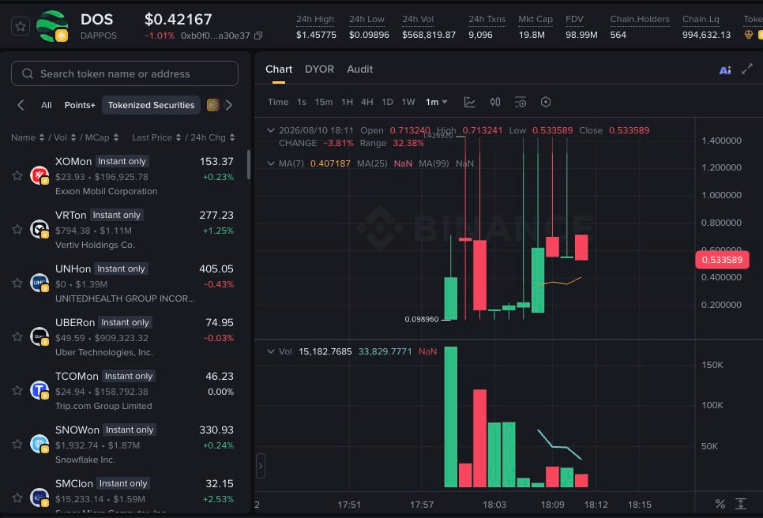The height and width of the screenshot is (518, 763).
Task: Search token name or address field
Action: (x=125, y=73)
